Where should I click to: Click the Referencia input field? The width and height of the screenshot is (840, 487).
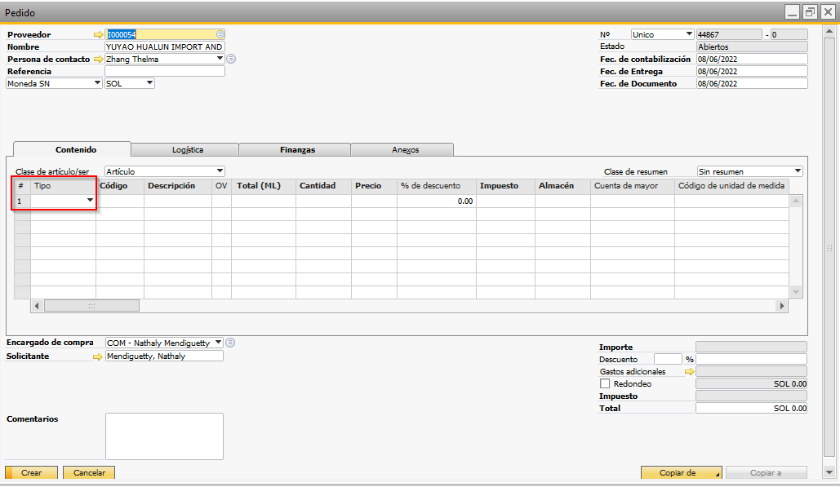point(164,71)
